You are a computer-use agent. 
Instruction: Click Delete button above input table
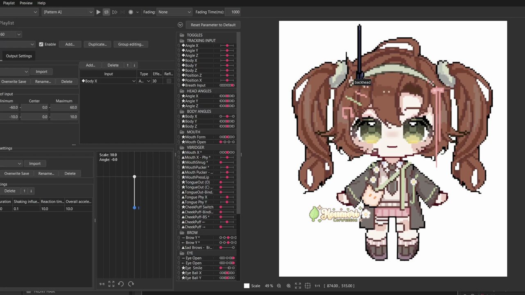tap(113, 65)
